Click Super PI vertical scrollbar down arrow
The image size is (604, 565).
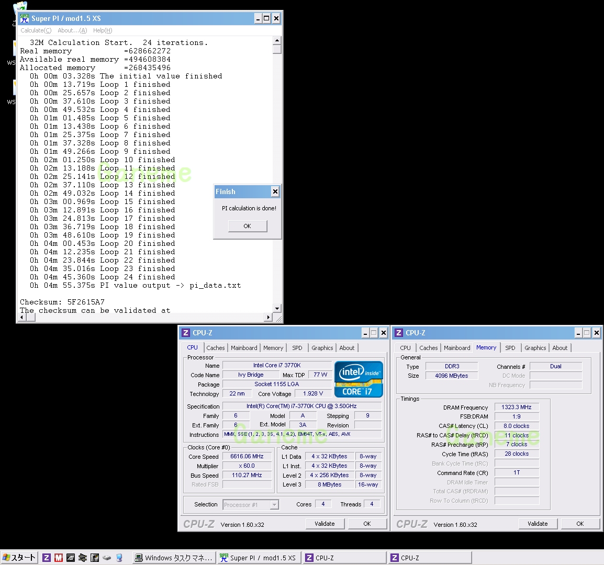[x=276, y=308]
